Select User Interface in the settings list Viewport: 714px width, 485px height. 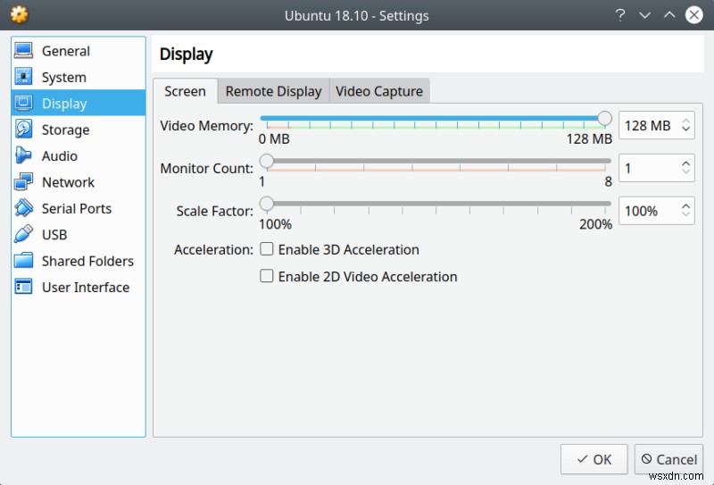(79, 287)
